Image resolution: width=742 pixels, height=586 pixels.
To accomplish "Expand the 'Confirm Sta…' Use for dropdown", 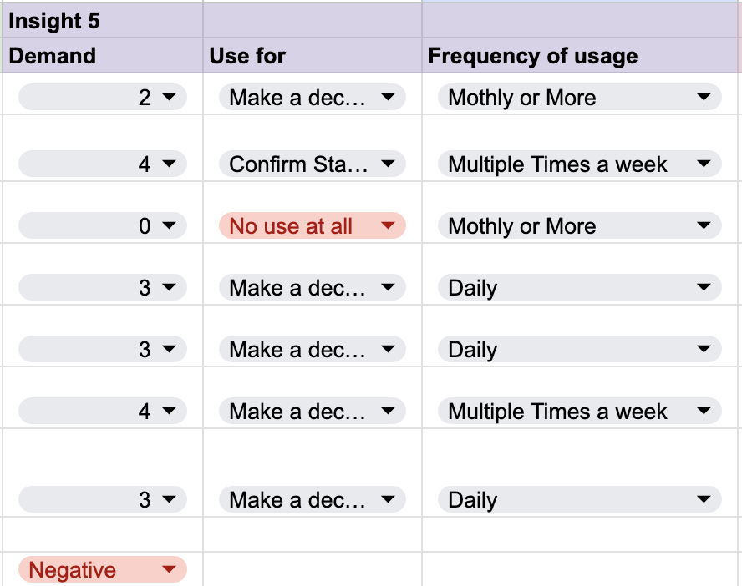I will [313, 164].
